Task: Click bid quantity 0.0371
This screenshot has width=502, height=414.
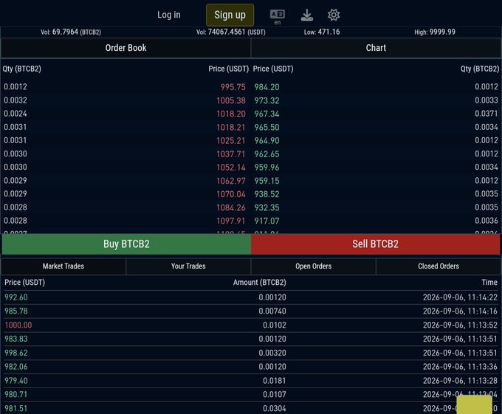Action: point(486,114)
